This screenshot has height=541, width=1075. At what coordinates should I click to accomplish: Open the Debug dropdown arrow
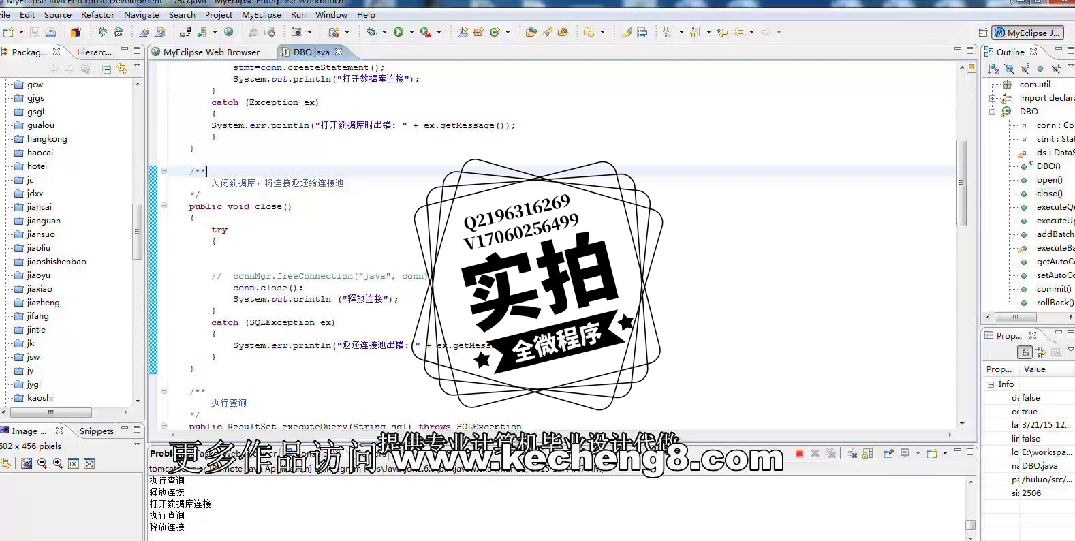coord(384,32)
